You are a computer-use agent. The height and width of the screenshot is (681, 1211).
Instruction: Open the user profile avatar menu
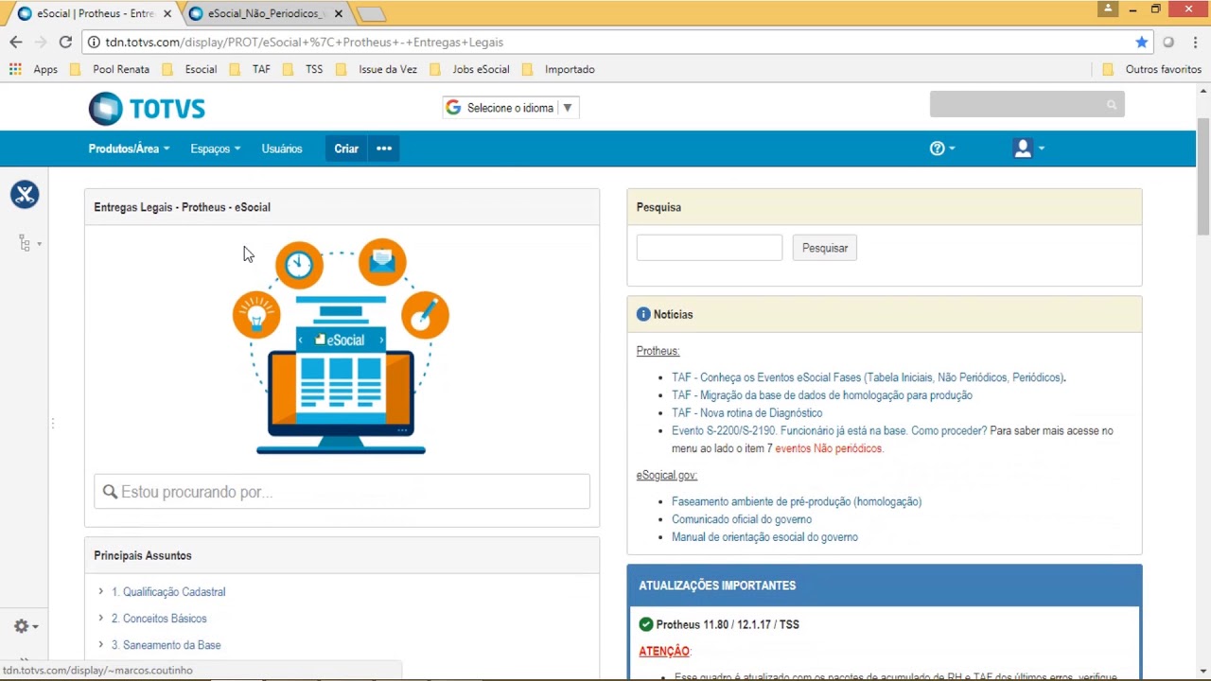coord(1028,148)
